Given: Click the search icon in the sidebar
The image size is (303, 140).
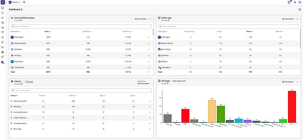Looking at the screenshot, I should [3, 13].
